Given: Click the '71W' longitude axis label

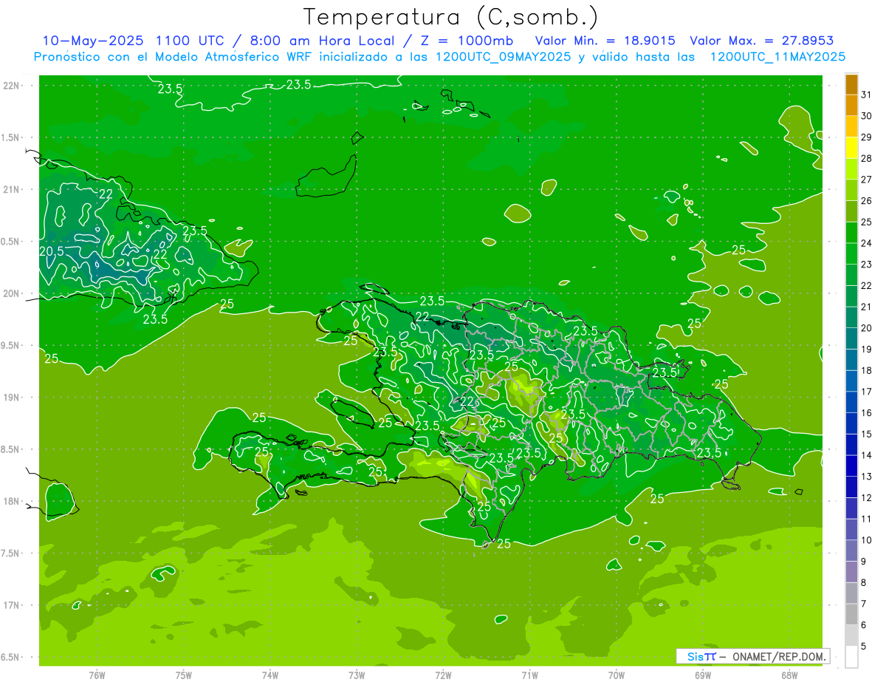Looking at the screenshot, I should (529, 675).
